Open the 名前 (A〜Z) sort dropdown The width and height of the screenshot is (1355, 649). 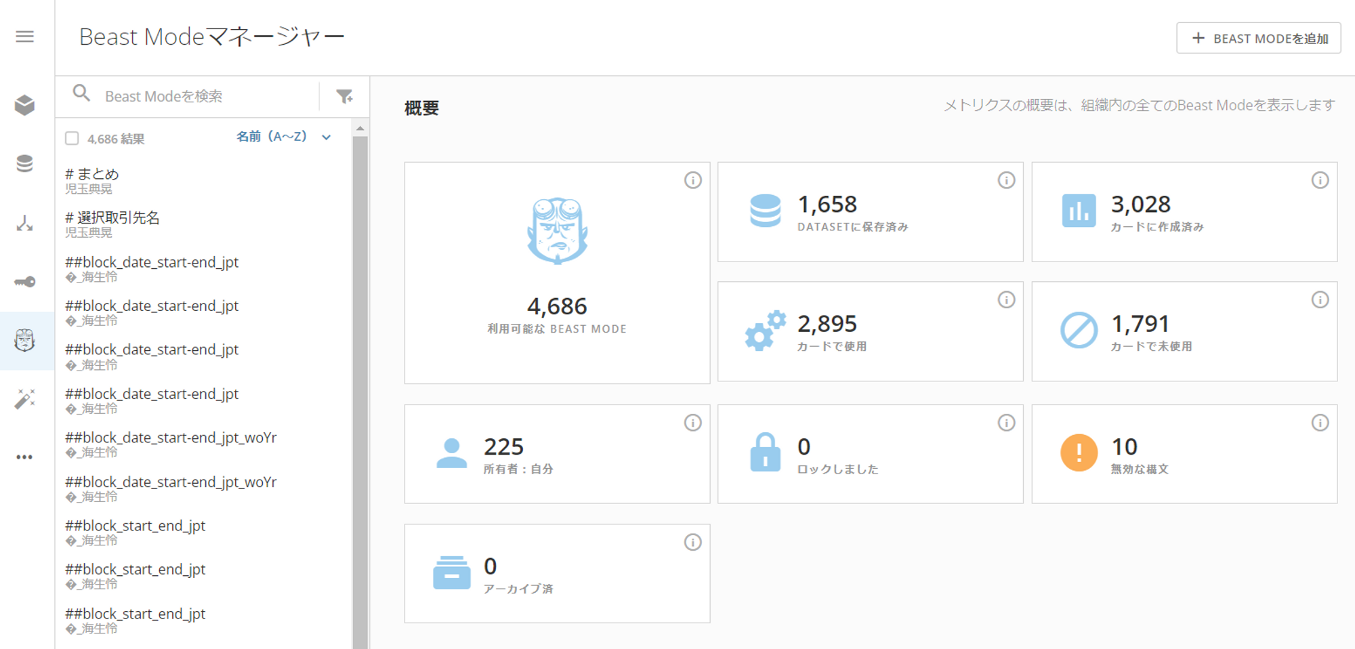pyautogui.click(x=284, y=137)
